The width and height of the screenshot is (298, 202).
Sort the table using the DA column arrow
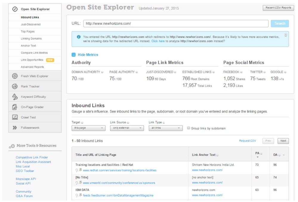(284, 155)
